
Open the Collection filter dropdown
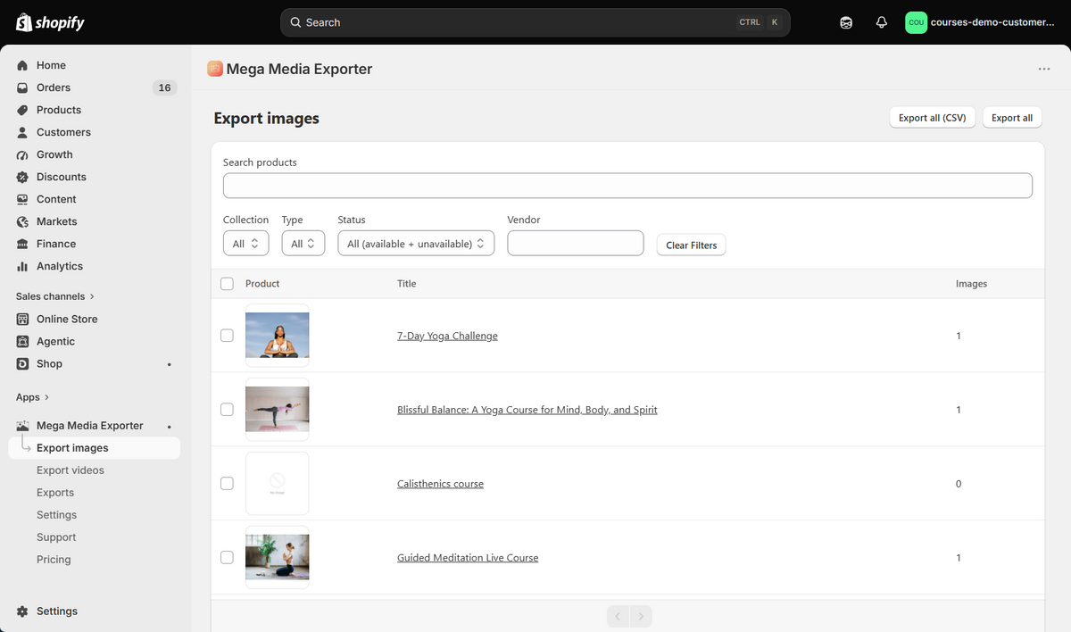coord(245,244)
